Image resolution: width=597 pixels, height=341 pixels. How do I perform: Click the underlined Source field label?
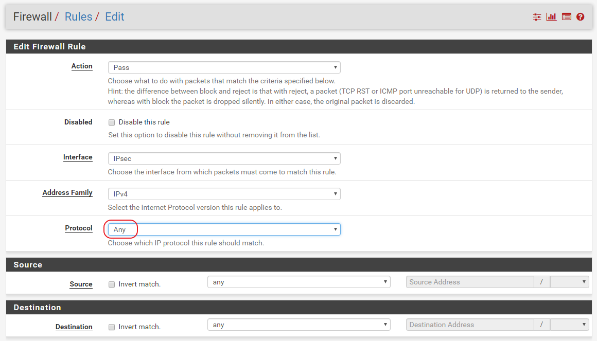coord(81,284)
